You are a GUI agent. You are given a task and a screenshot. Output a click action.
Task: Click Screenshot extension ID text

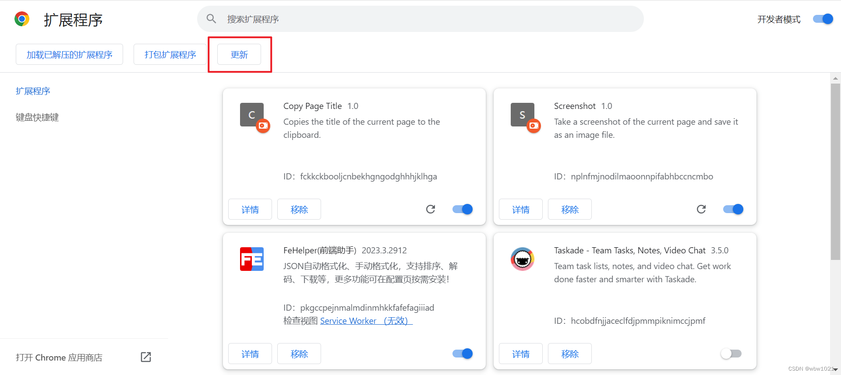tap(633, 176)
